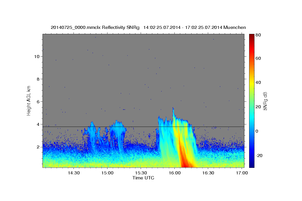Click the colorbar value 20 (positive)
This screenshot has height=201, width=302.
pos(258,107)
